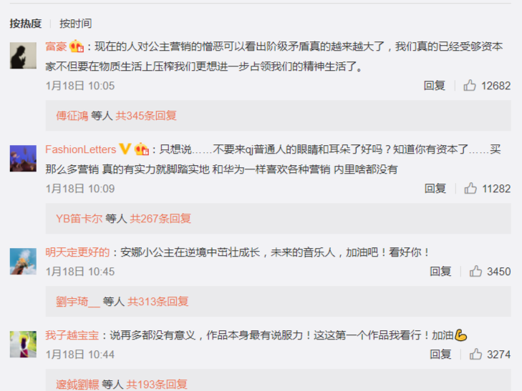
Task: Click the yellow V verified badge beside FashionLetters
Action: click(x=125, y=149)
